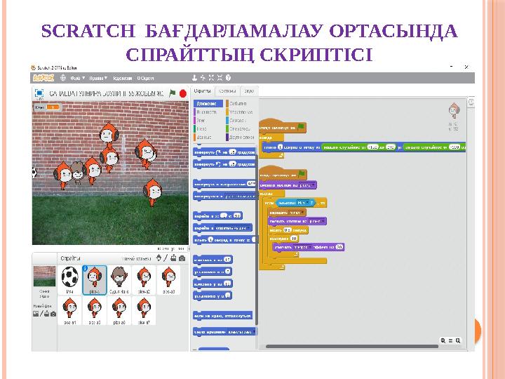Upload a new backdrop from file
Viewport: 505px width, 379px height.
47,314
